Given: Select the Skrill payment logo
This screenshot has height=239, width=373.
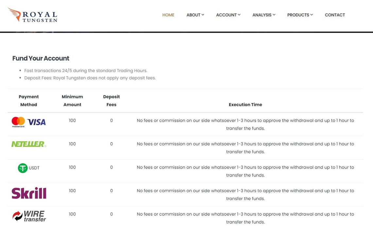Looking at the screenshot, I should coord(29,193).
